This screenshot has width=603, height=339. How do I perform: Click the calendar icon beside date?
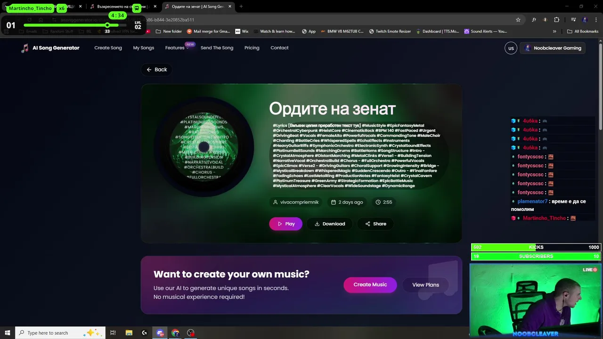[334, 202]
